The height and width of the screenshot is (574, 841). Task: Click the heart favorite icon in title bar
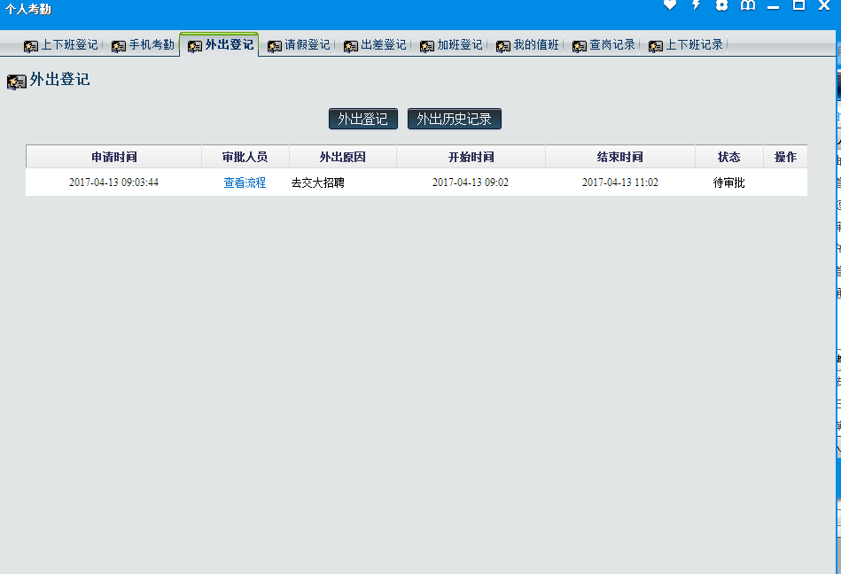[x=670, y=5]
